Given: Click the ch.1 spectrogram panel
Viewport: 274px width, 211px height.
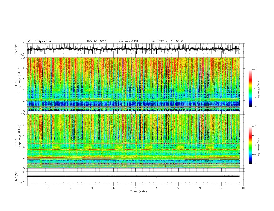Looking at the screenshot, I should (133, 84).
